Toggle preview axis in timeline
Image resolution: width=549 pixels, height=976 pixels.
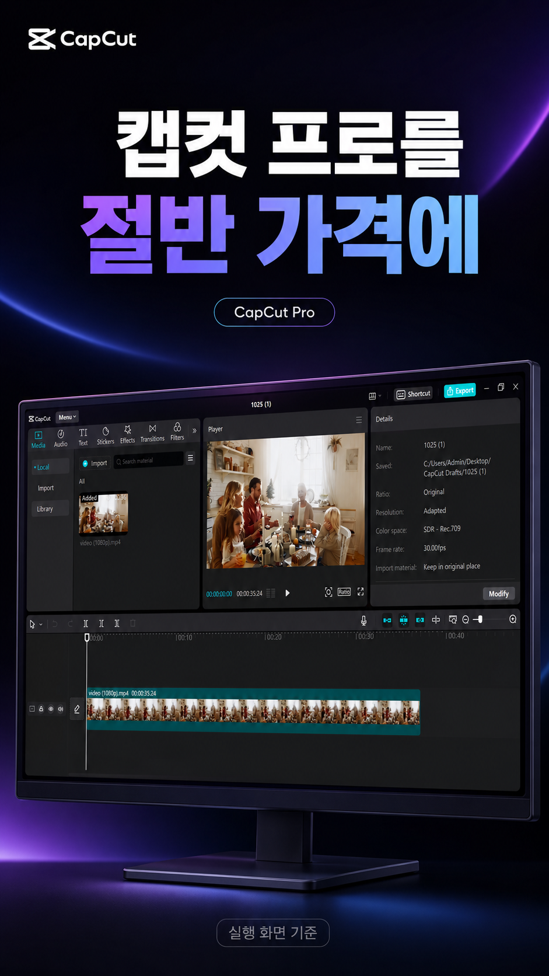click(436, 619)
